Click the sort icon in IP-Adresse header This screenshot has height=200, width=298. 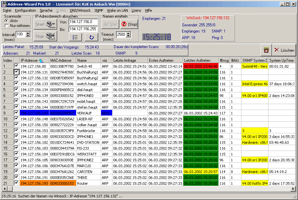(x=41, y=60)
